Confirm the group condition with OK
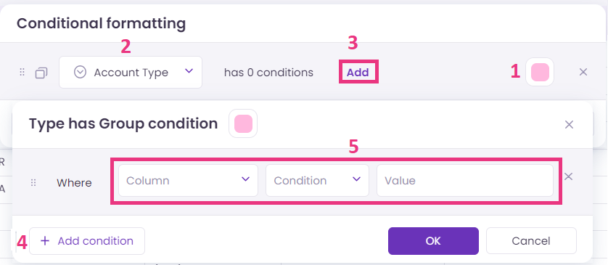Screen dimensions: 608x265 click(x=433, y=241)
